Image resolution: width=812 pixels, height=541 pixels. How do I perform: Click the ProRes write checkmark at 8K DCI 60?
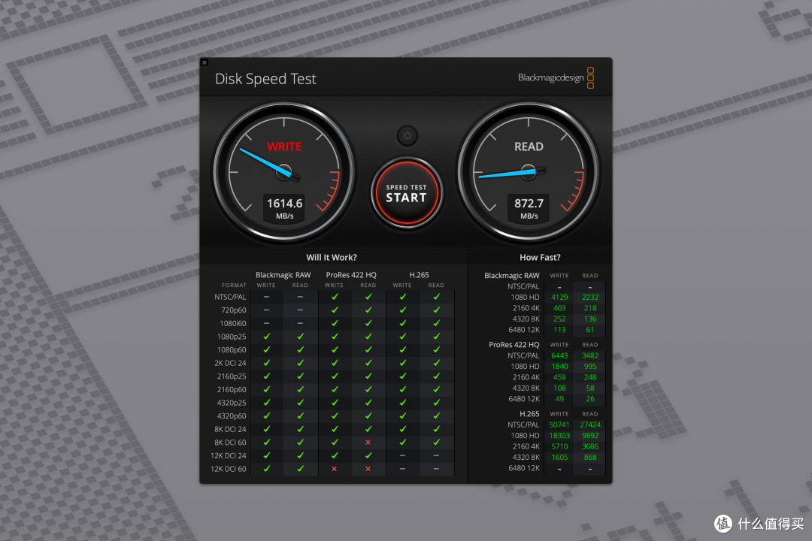click(x=335, y=443)
